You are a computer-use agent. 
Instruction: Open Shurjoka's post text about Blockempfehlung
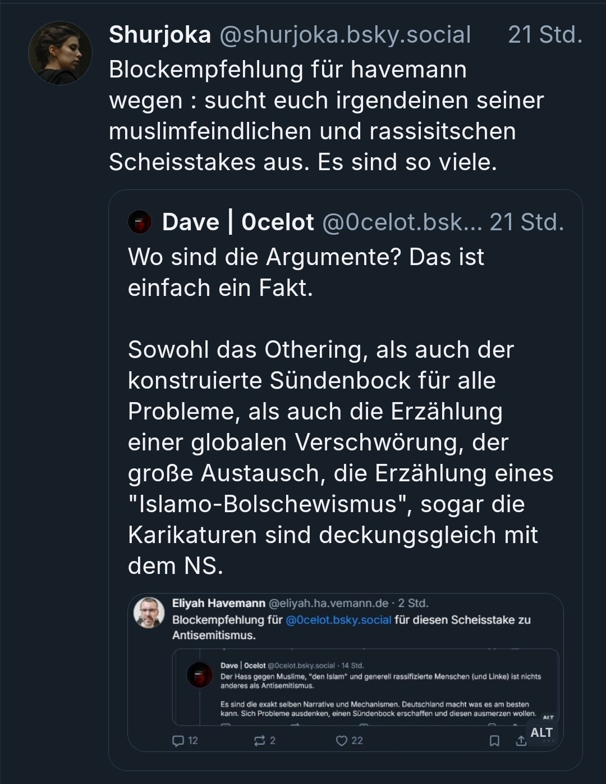(x=325, y=116)
